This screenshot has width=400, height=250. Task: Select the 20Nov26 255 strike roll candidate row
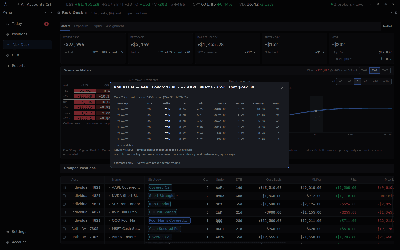pos(200,115)
